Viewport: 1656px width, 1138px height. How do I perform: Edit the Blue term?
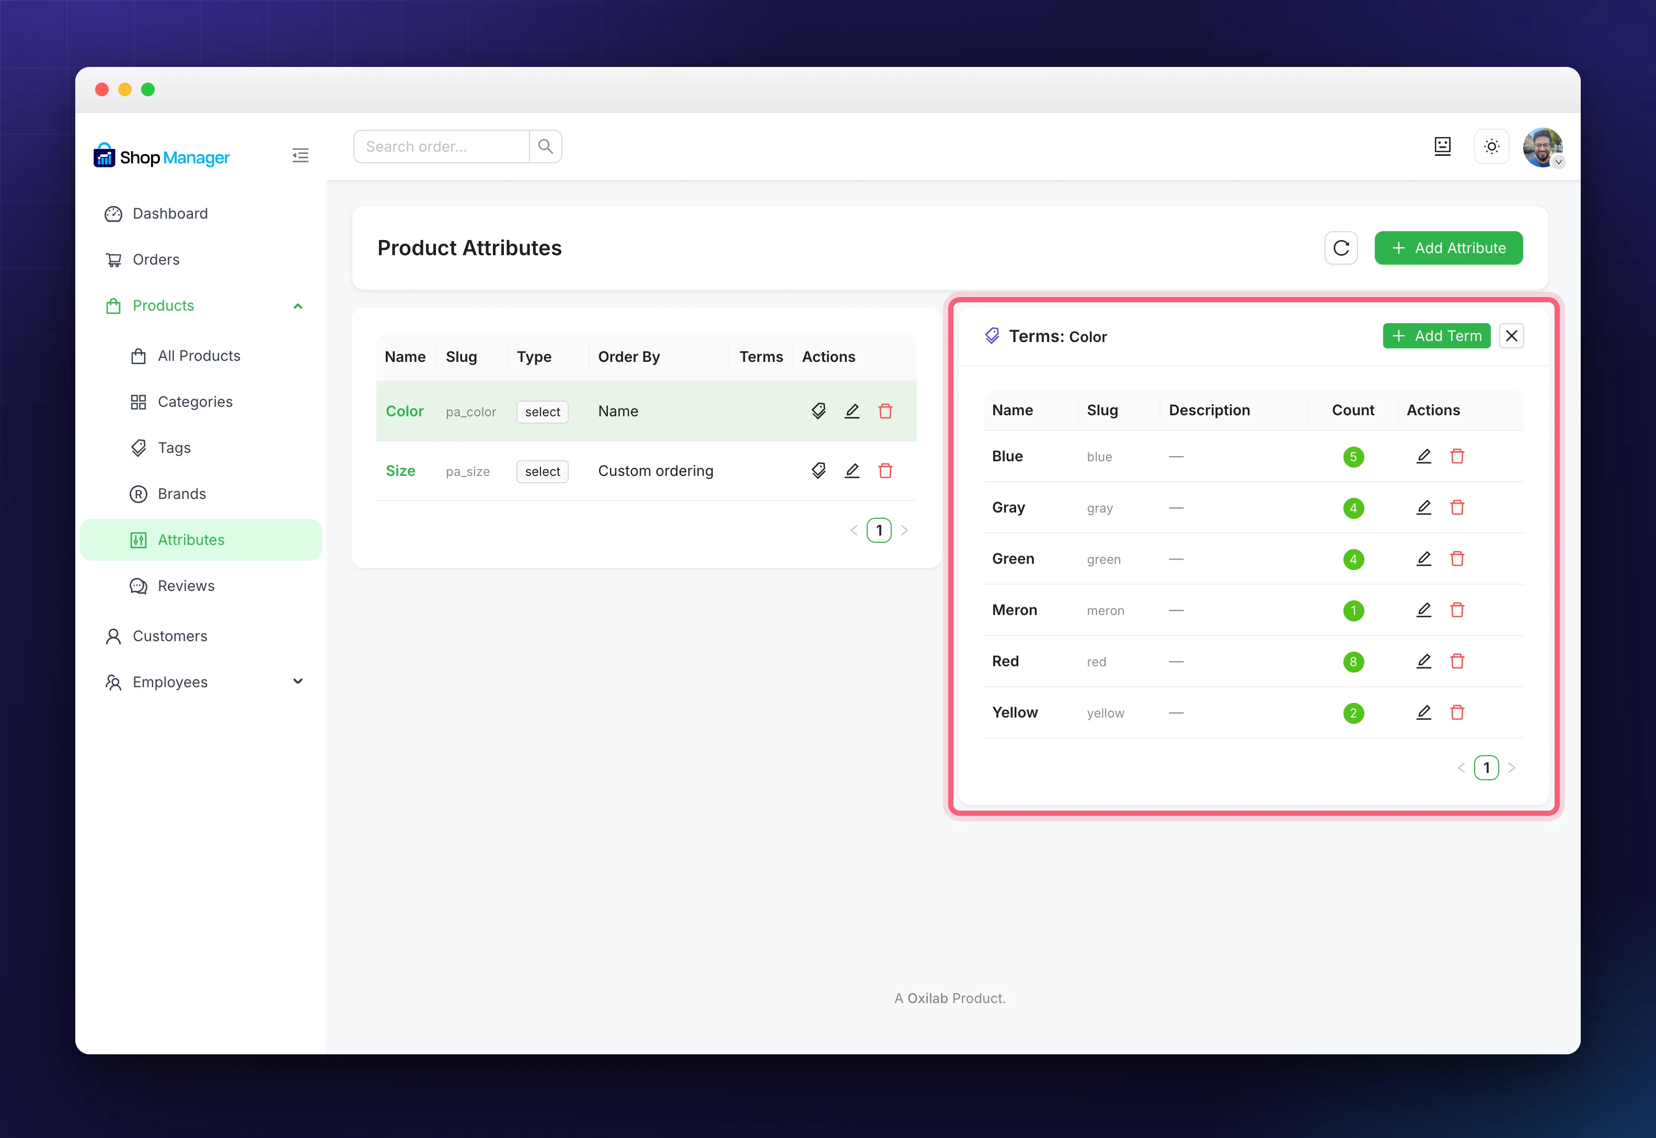click(1424, 457)
